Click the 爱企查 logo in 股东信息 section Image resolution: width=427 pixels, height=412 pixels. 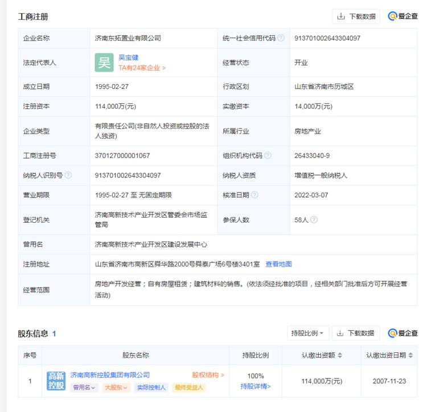(403, 333)
